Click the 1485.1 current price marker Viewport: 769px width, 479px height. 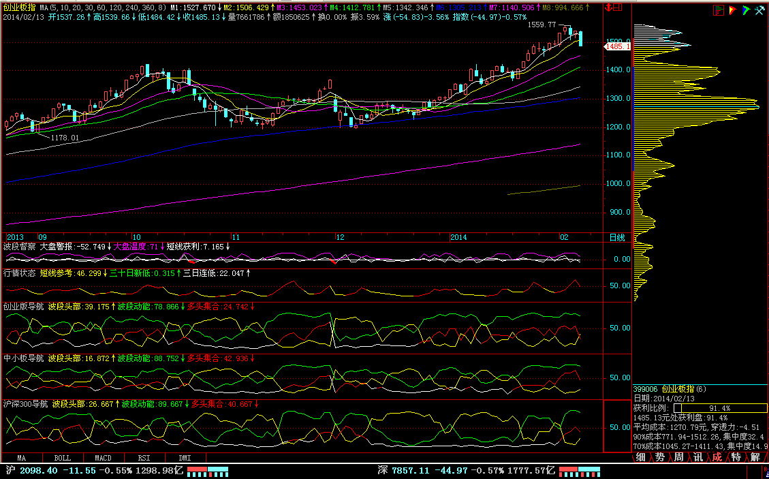[x=617, y=46]
